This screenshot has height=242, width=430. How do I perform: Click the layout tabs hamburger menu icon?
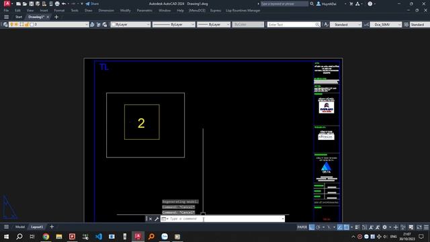[6, 227]
